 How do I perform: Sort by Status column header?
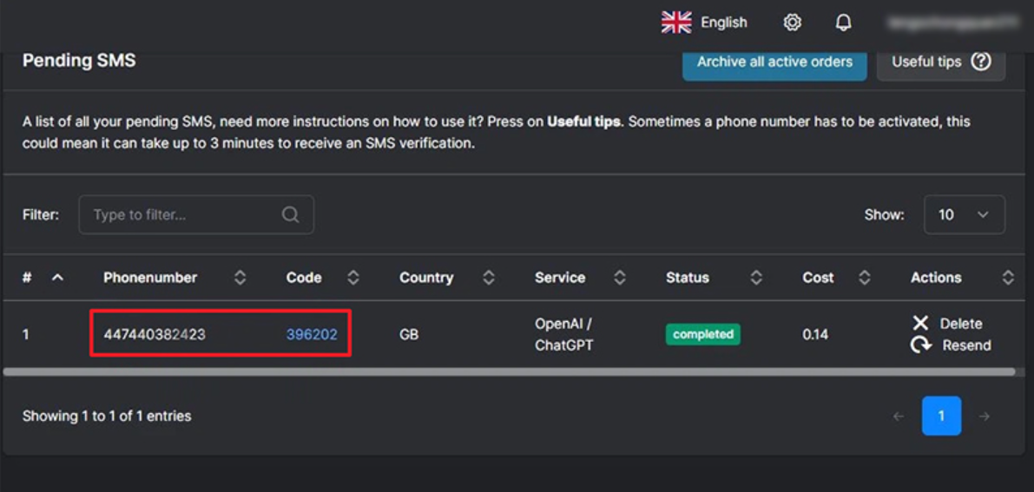coord(687,278)
